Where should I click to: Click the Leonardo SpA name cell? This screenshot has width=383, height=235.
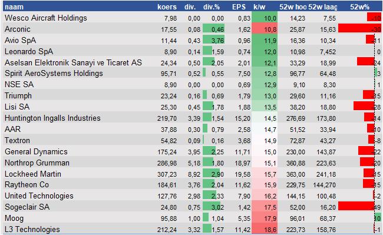point(29,51)
